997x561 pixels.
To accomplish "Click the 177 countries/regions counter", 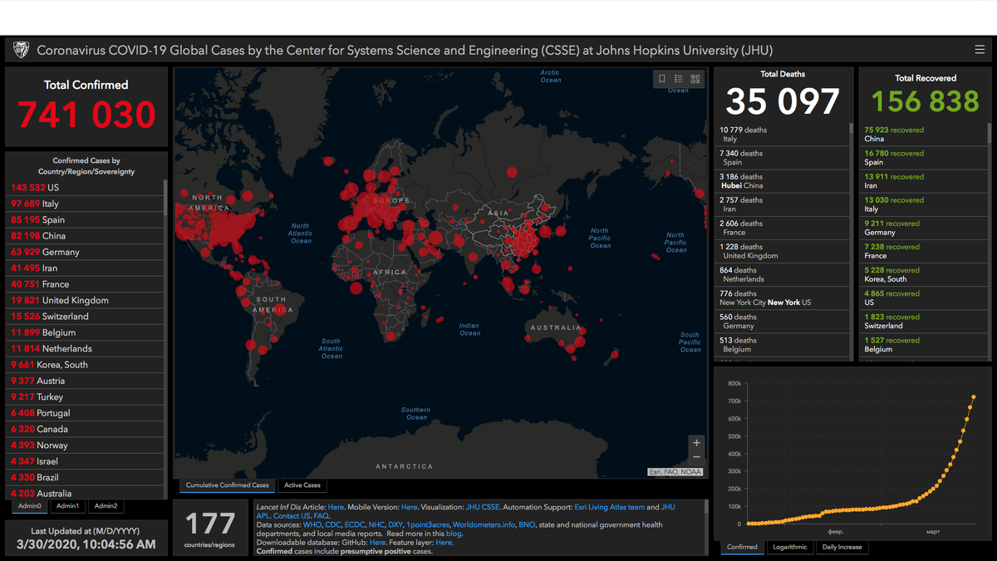I will click(x=209, y=528).
